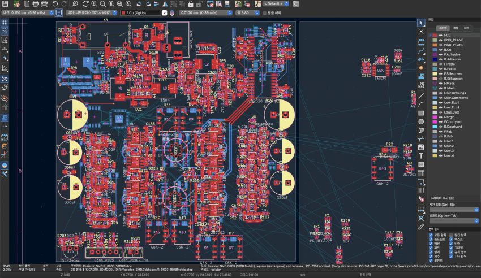Click the Save board icon
This screenshot has width=481, height=278.
pyautogui.click(x=5, y=4)
